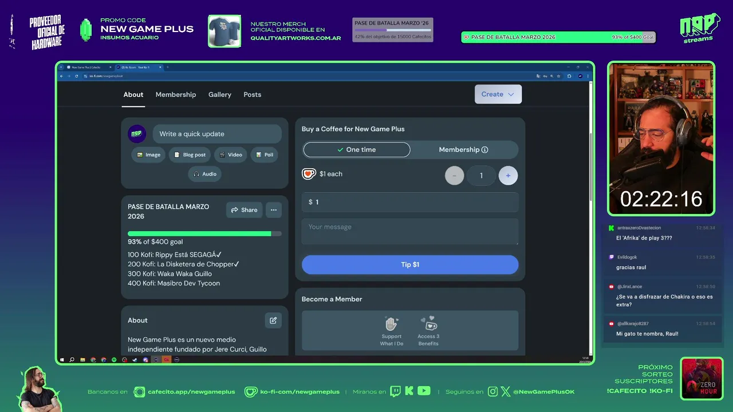Screen dimensions: 733x412
Task: Open File Explorer from the taskbar
Action: 82,360
